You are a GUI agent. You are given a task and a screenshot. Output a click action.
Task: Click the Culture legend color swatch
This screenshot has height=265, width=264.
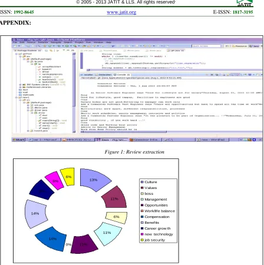pos(142,182)
